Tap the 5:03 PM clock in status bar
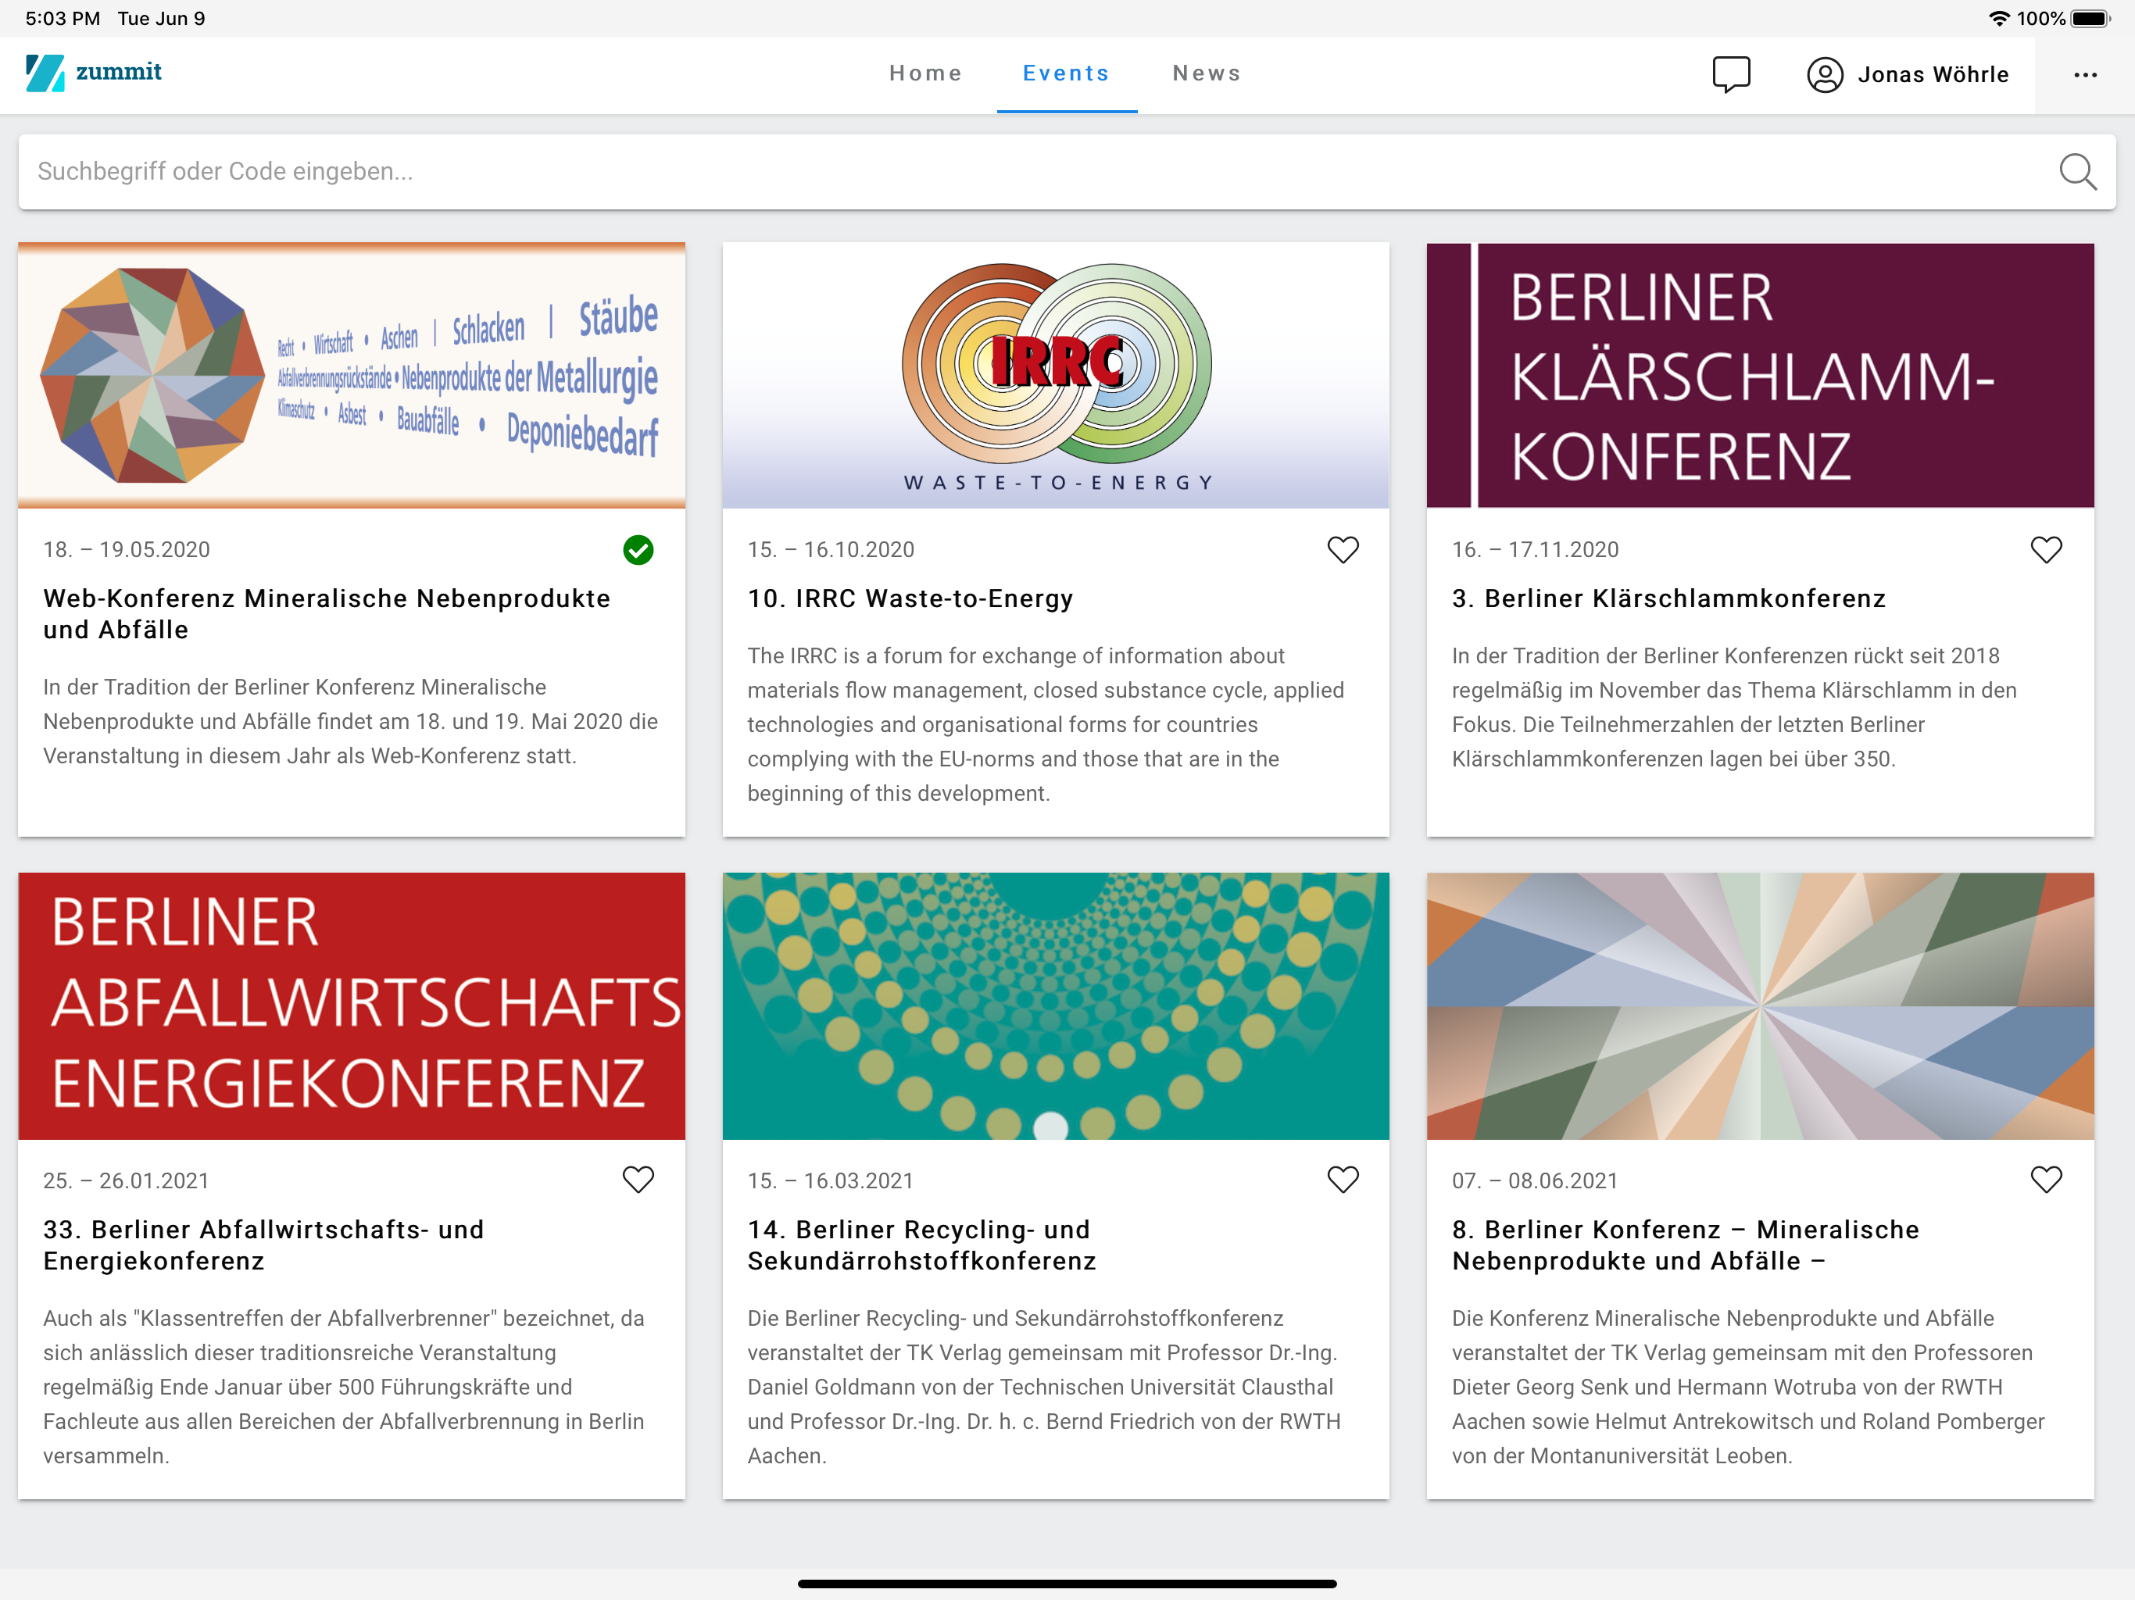 [x=63, y=18]
